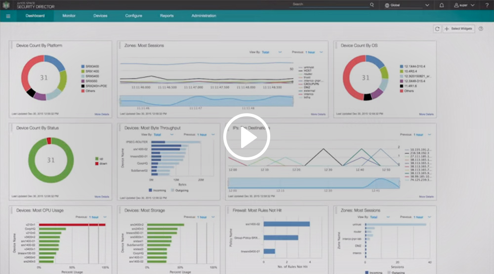Image resolution: width=494 pixels, height=274 pixels.
Task: Focus the Search input field
Action: click(x=329, y=4)
